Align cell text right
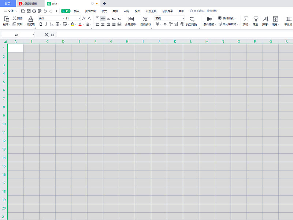The height and width of the screenshot is (220, 293). [108, 24]
